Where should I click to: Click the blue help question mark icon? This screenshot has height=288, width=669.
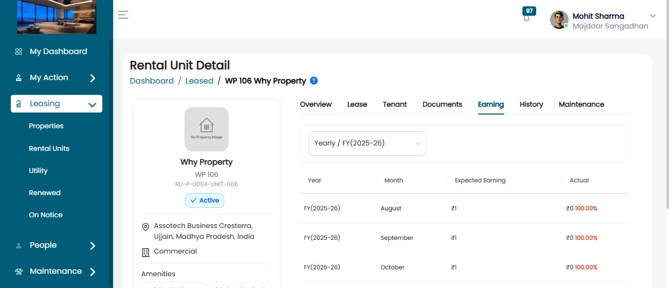coord(314,81)
